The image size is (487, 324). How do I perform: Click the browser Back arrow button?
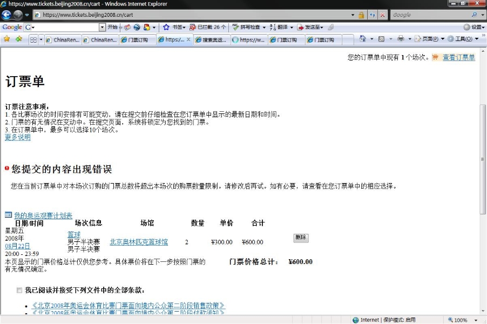coord(6,15)
